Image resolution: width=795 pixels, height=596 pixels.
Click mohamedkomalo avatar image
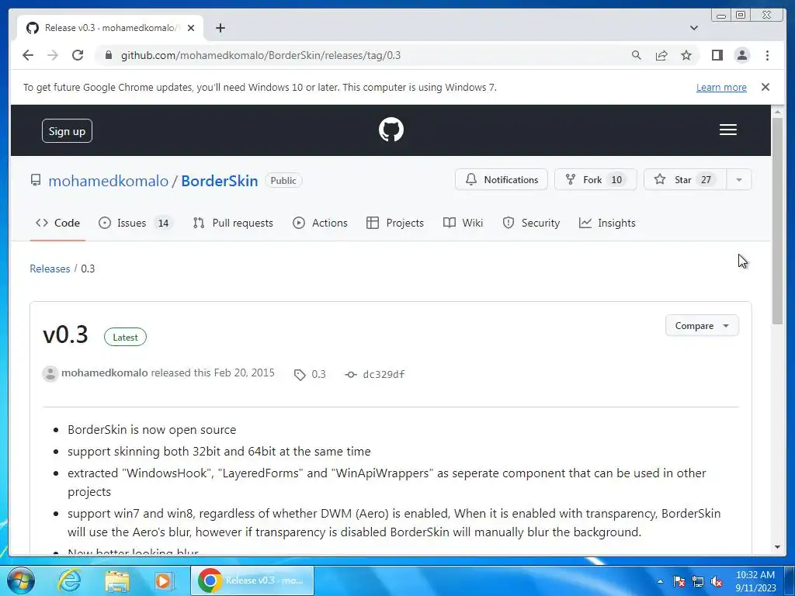tap(50, 374)
